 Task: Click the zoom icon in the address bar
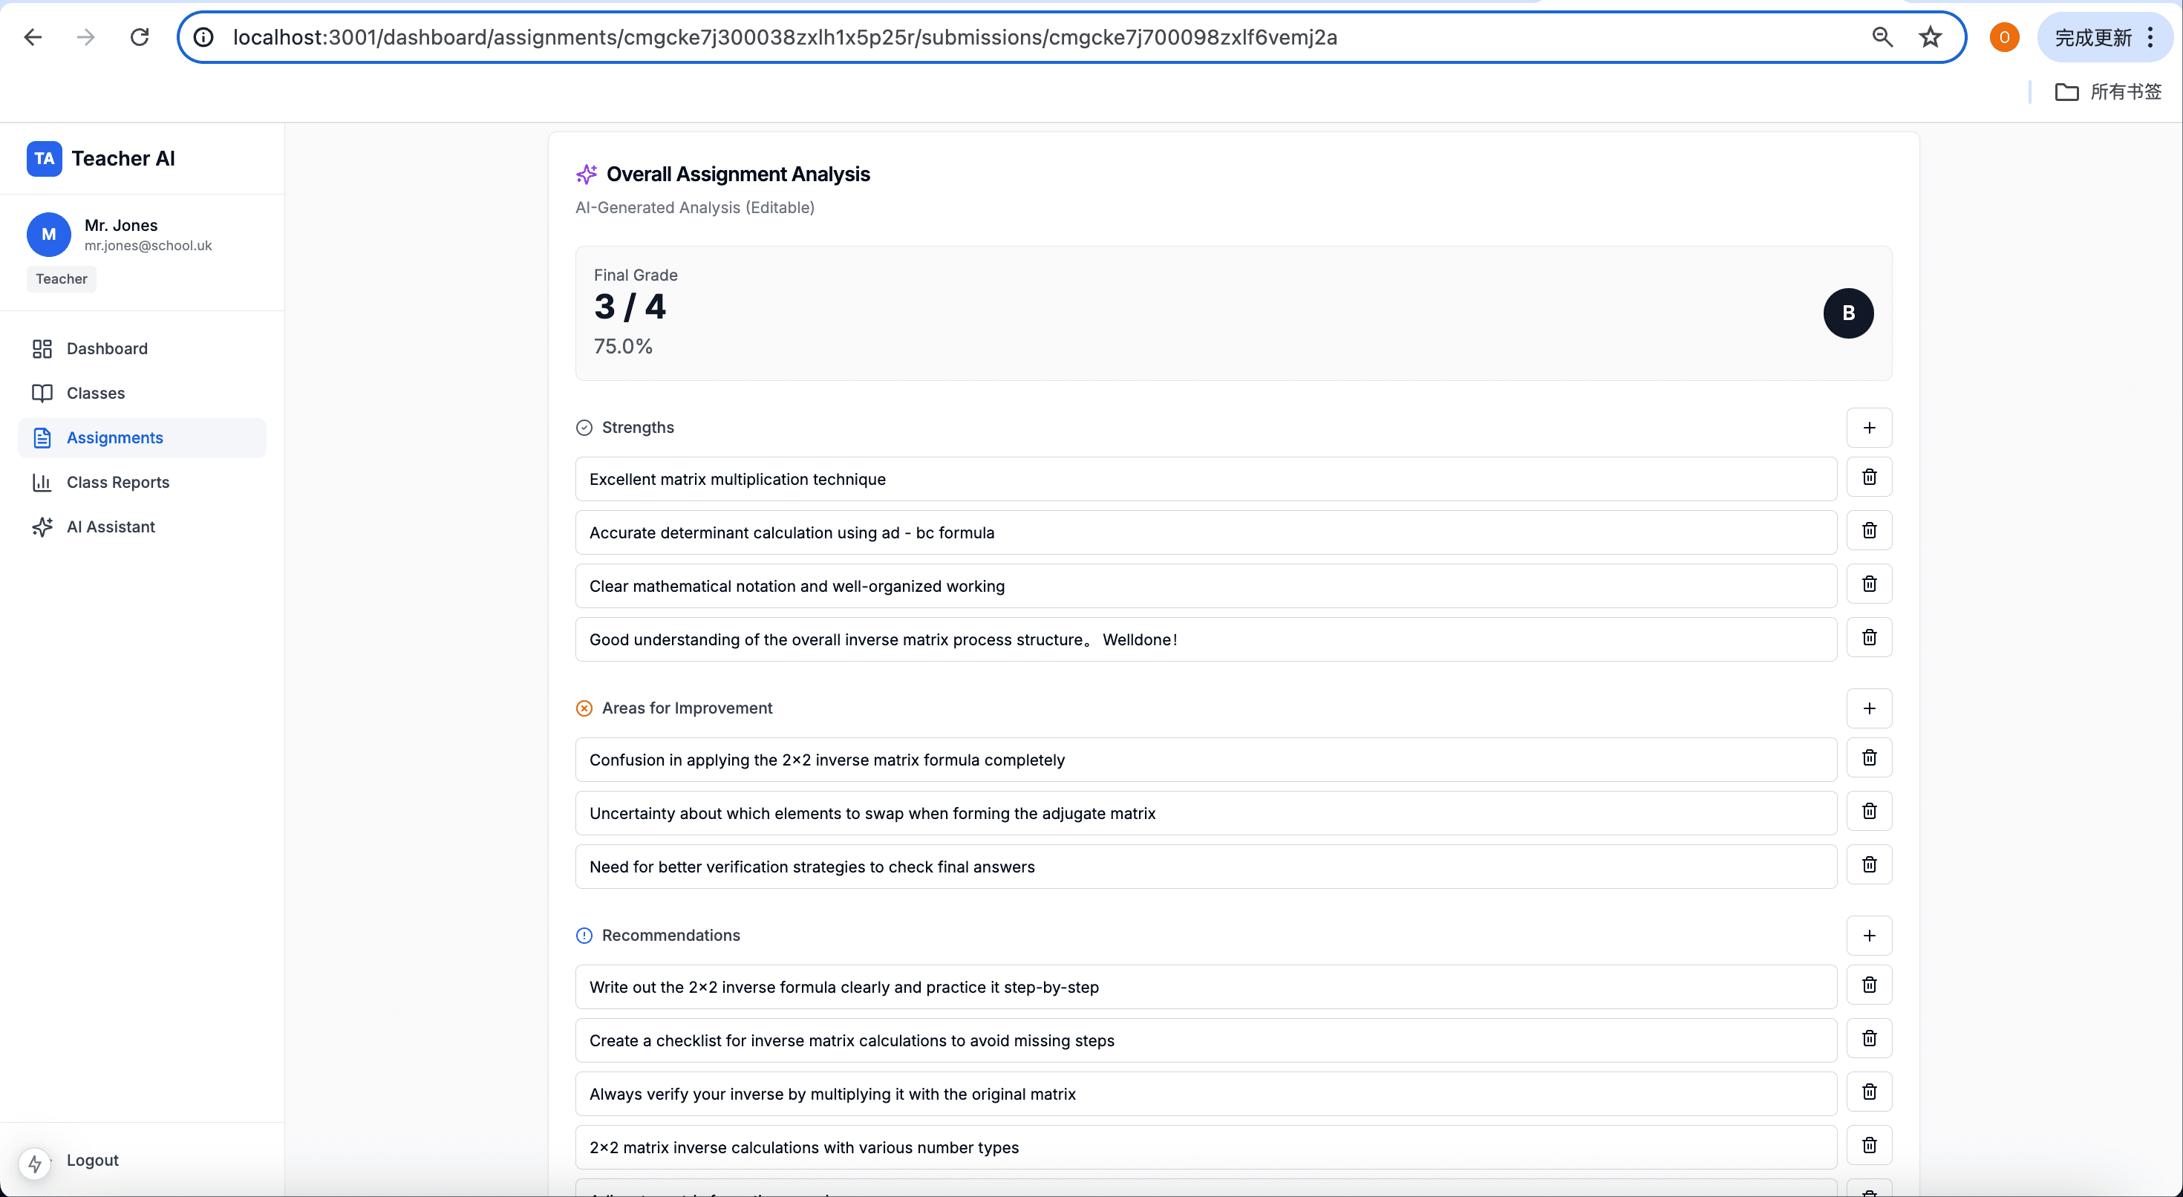point(1882,36)
